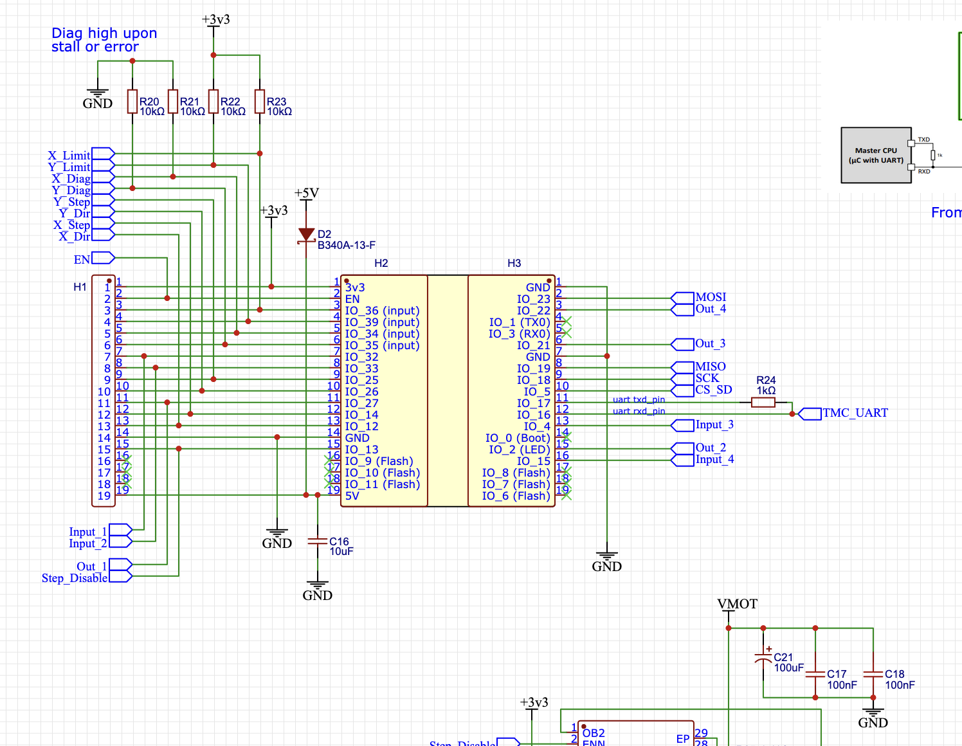This screenshot has width=962, height=746.
Task: Click the Master CPU block image
Action: 876,156
